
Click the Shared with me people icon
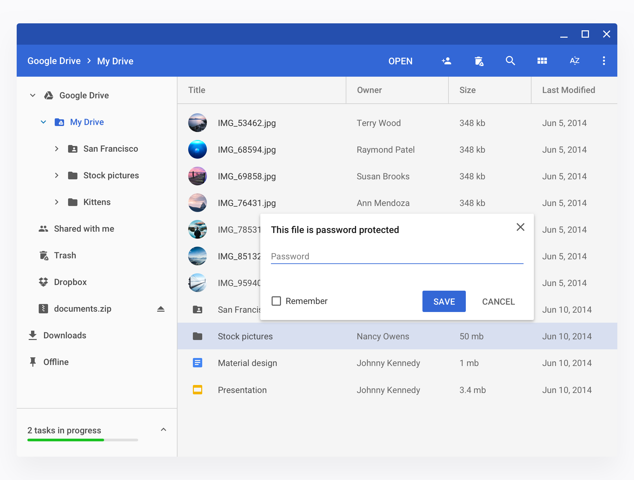43,229
